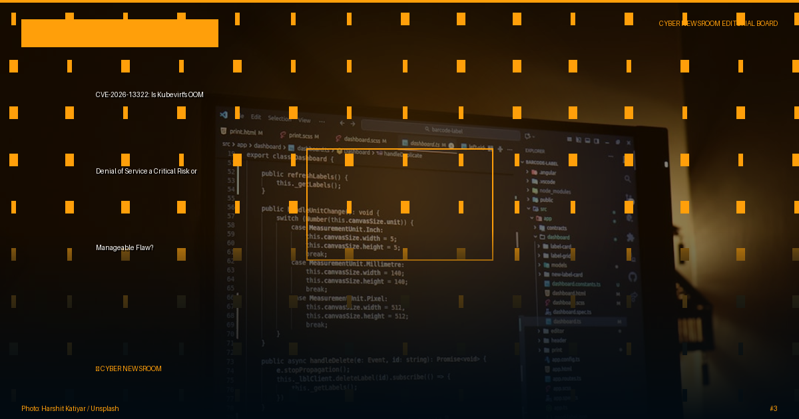Click the Extensions icon in the VS Code activity bar

(x=631, y=237)
